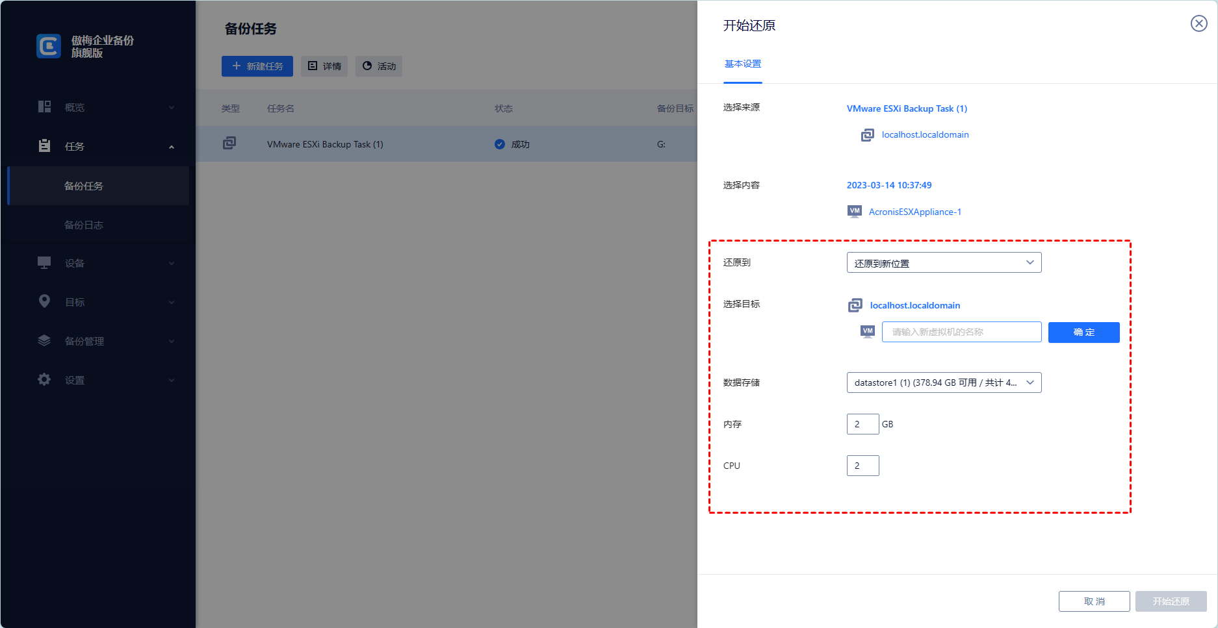Open the datastore1 数据存储 dropdown
The image size is (1218, 628).
pos(944,383)
